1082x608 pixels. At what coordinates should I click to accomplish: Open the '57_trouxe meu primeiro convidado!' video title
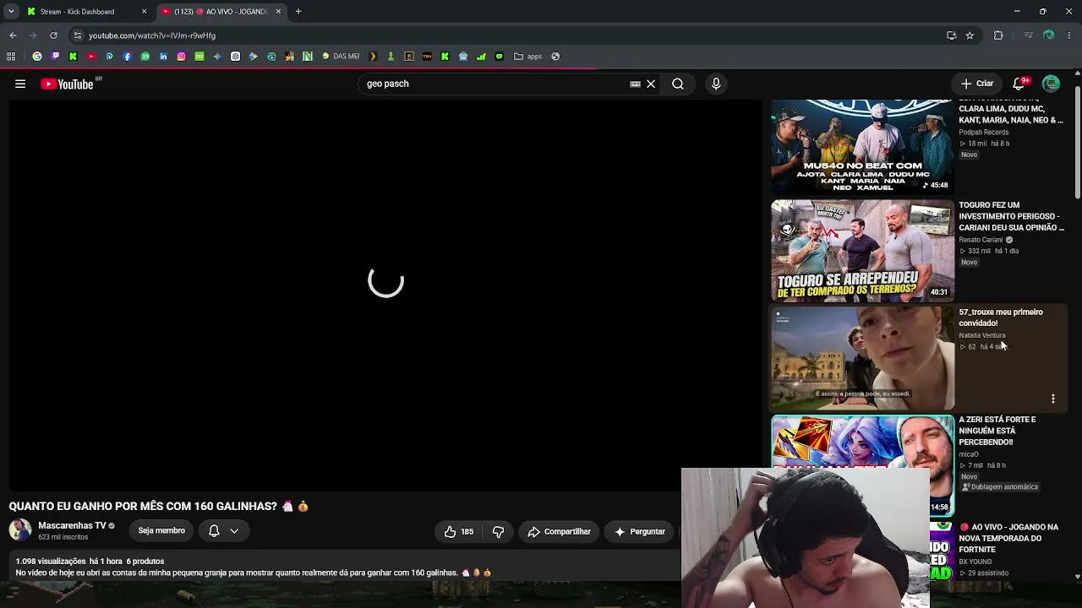coord(1001,318)
